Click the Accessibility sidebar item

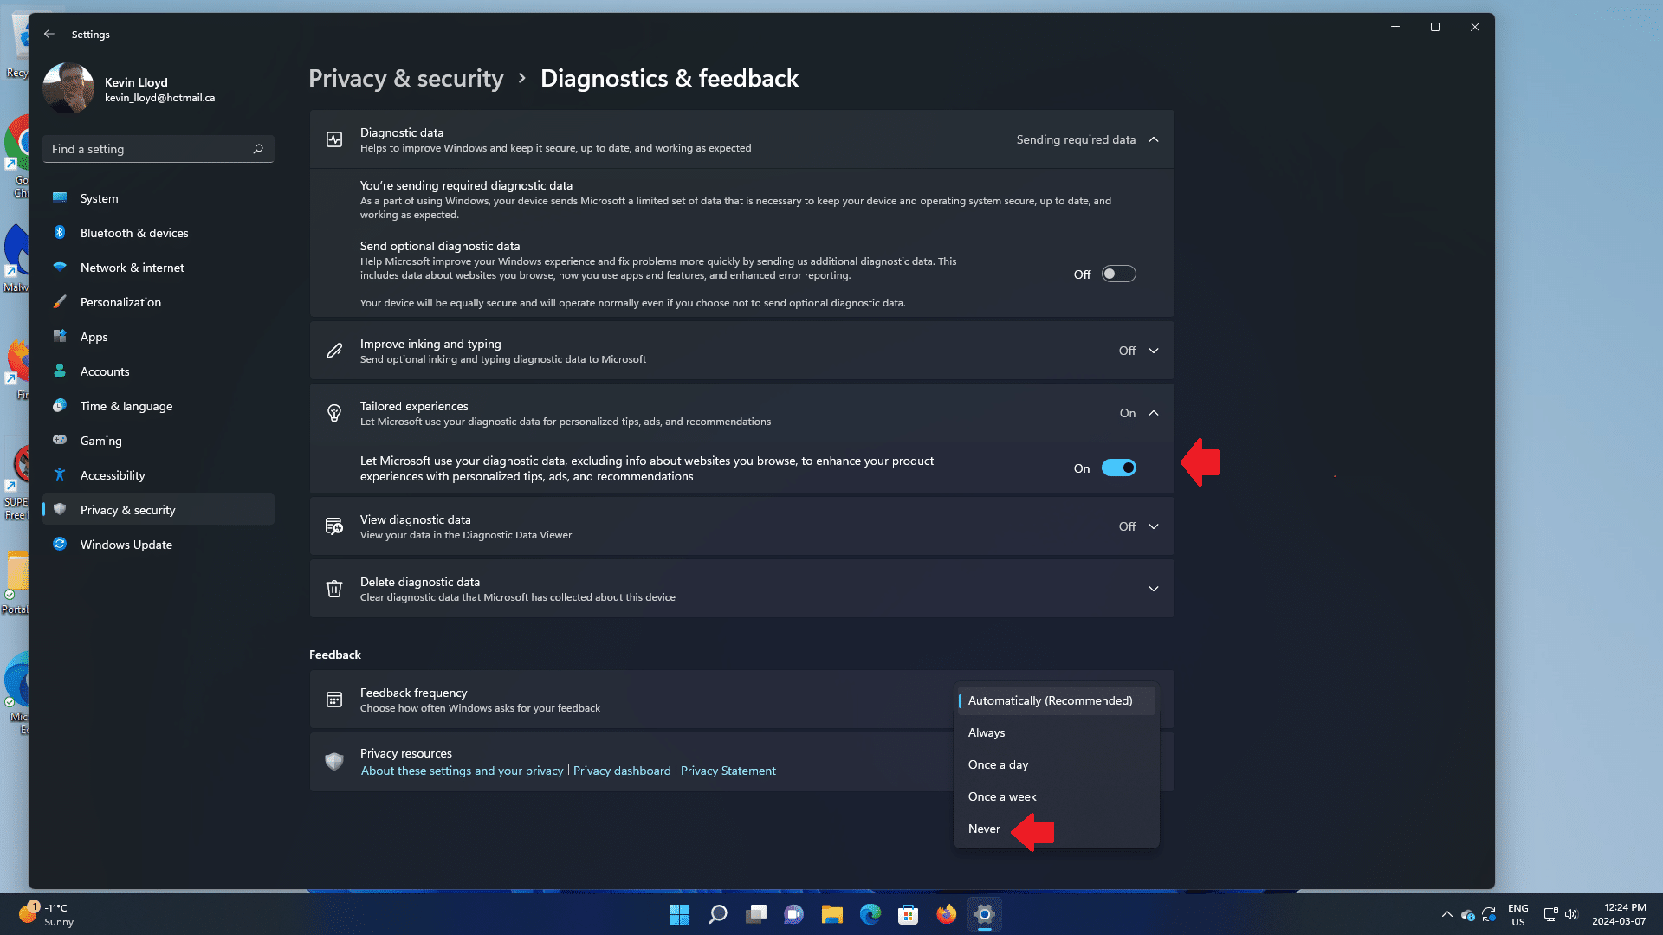[113, 475]
